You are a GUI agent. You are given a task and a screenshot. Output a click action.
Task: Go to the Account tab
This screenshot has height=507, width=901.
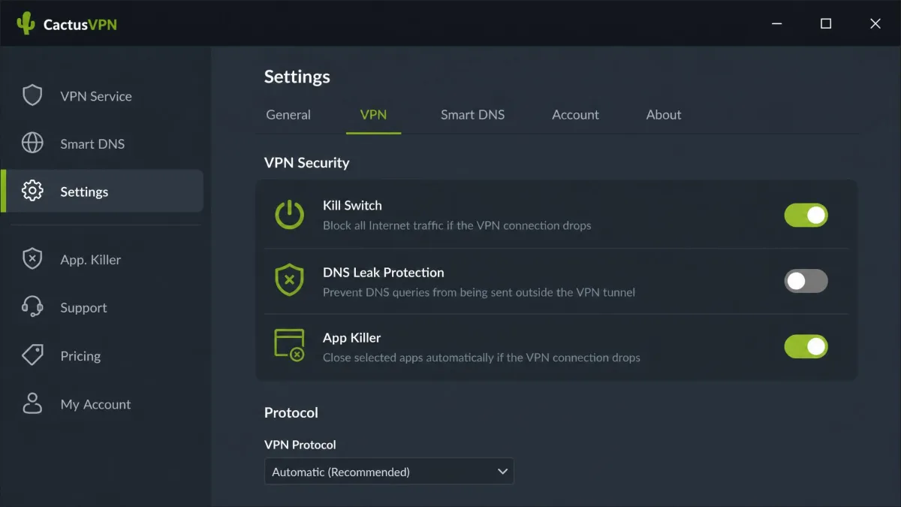coord(575,115)
